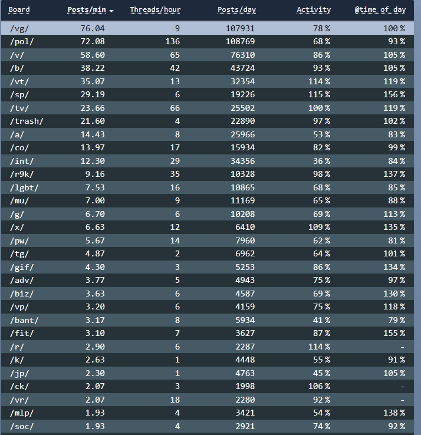Click the 107931 posts/day value

tap(240, 28)
